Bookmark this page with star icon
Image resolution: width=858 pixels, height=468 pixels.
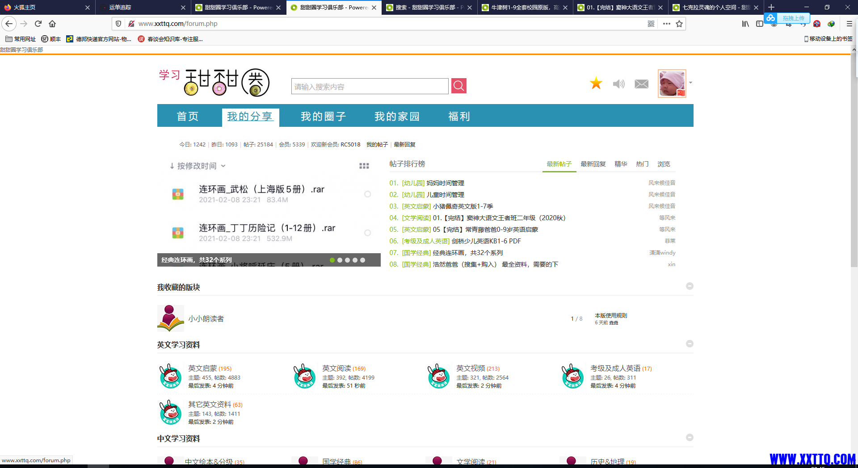tap(679, 24)
